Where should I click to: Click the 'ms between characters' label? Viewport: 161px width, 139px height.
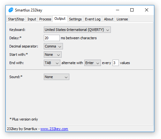79,38
